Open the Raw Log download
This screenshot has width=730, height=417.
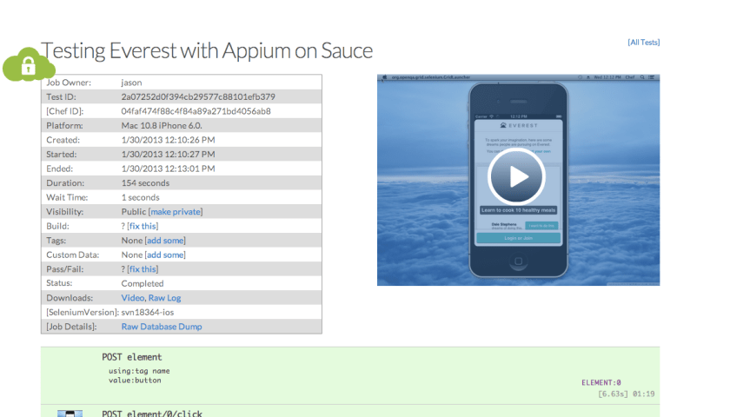pyautogui.click(x=164, y=298)
